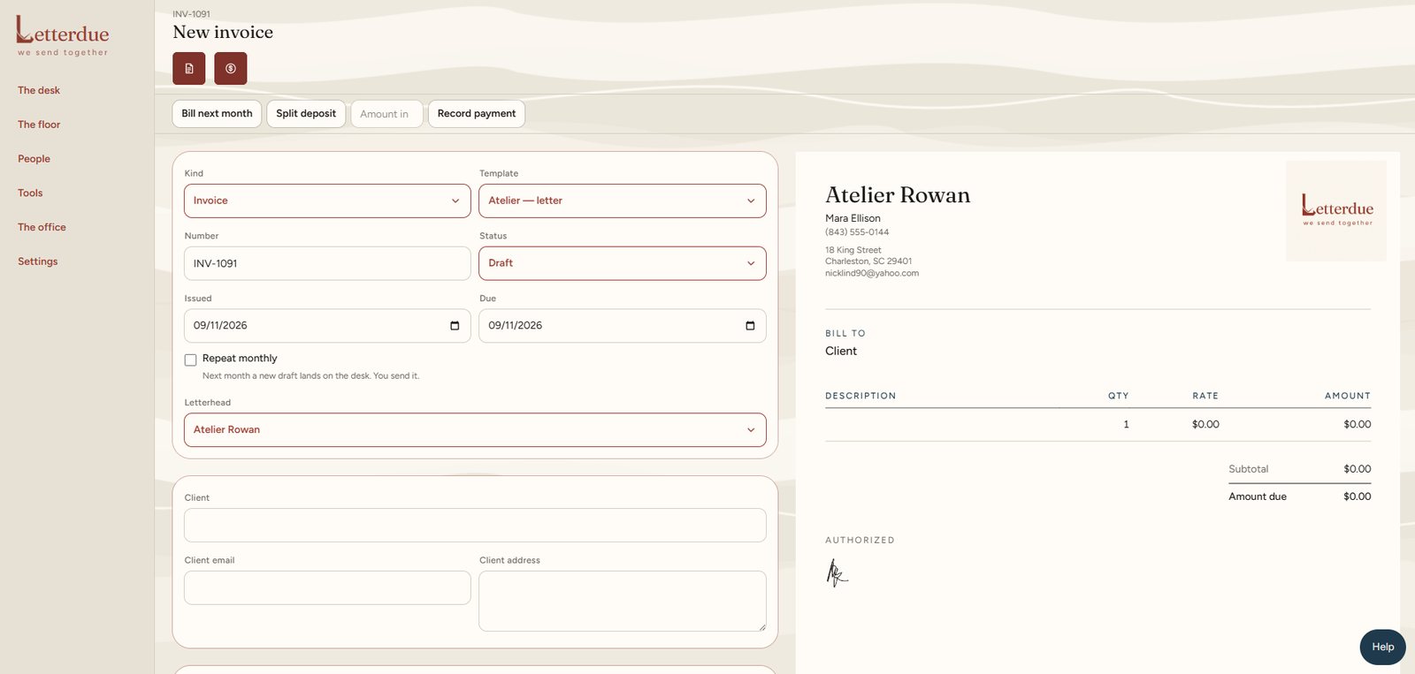This screenshot has width=1415, height=674.
Task: Open Settings from the sidebar
Action: [37, 261]
